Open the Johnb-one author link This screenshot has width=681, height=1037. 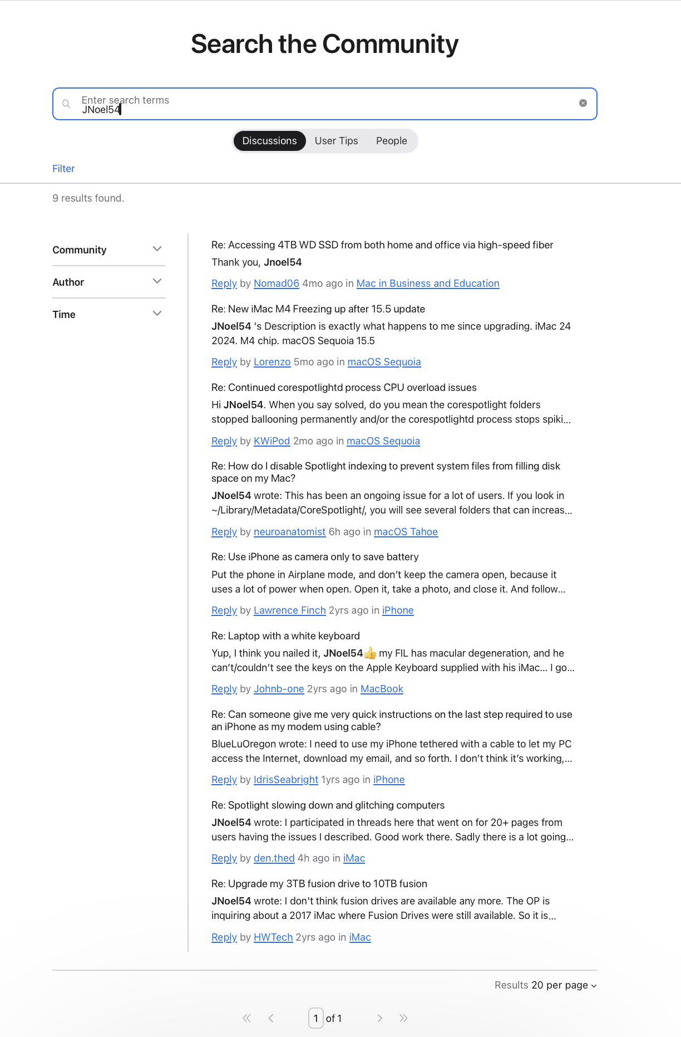[x=279, y=689]
